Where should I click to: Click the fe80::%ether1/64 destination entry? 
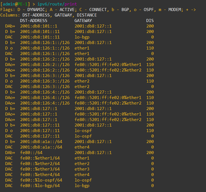click(x=40, y=158)
